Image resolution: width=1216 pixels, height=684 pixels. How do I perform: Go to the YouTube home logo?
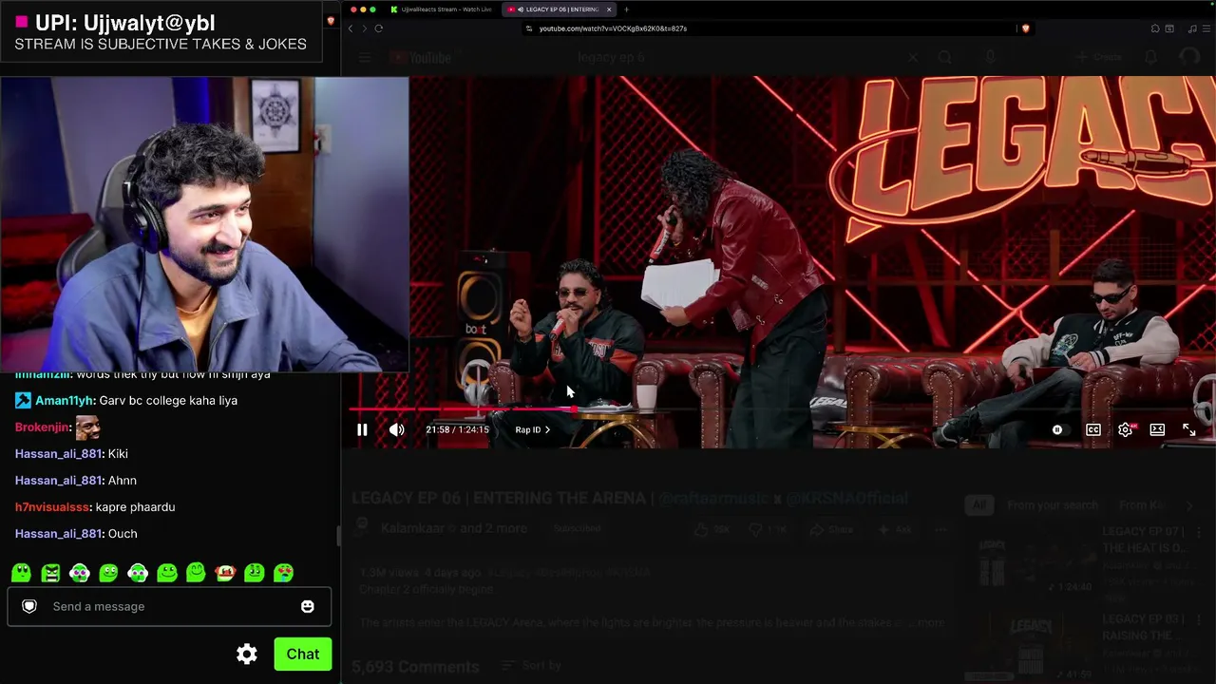click(420, 58)
